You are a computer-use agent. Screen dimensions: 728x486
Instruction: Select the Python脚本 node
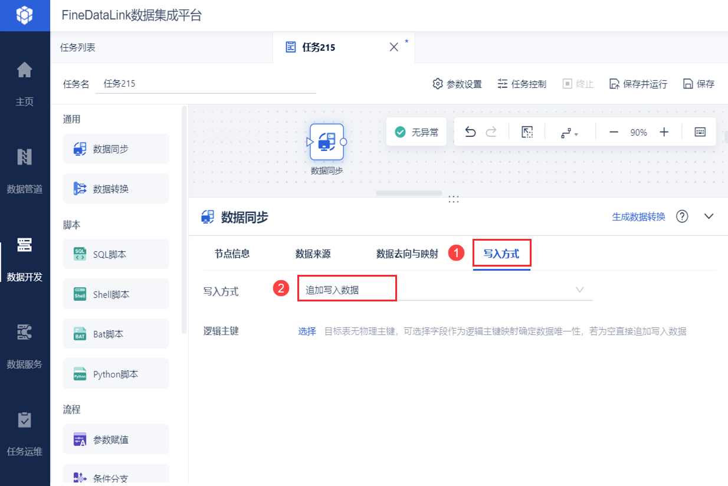(x=116, y=374)
